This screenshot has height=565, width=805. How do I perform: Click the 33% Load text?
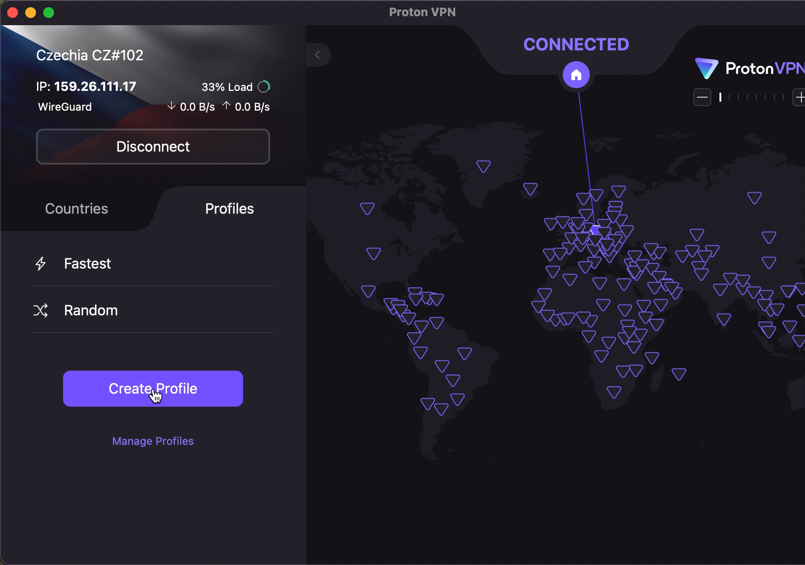227,87
